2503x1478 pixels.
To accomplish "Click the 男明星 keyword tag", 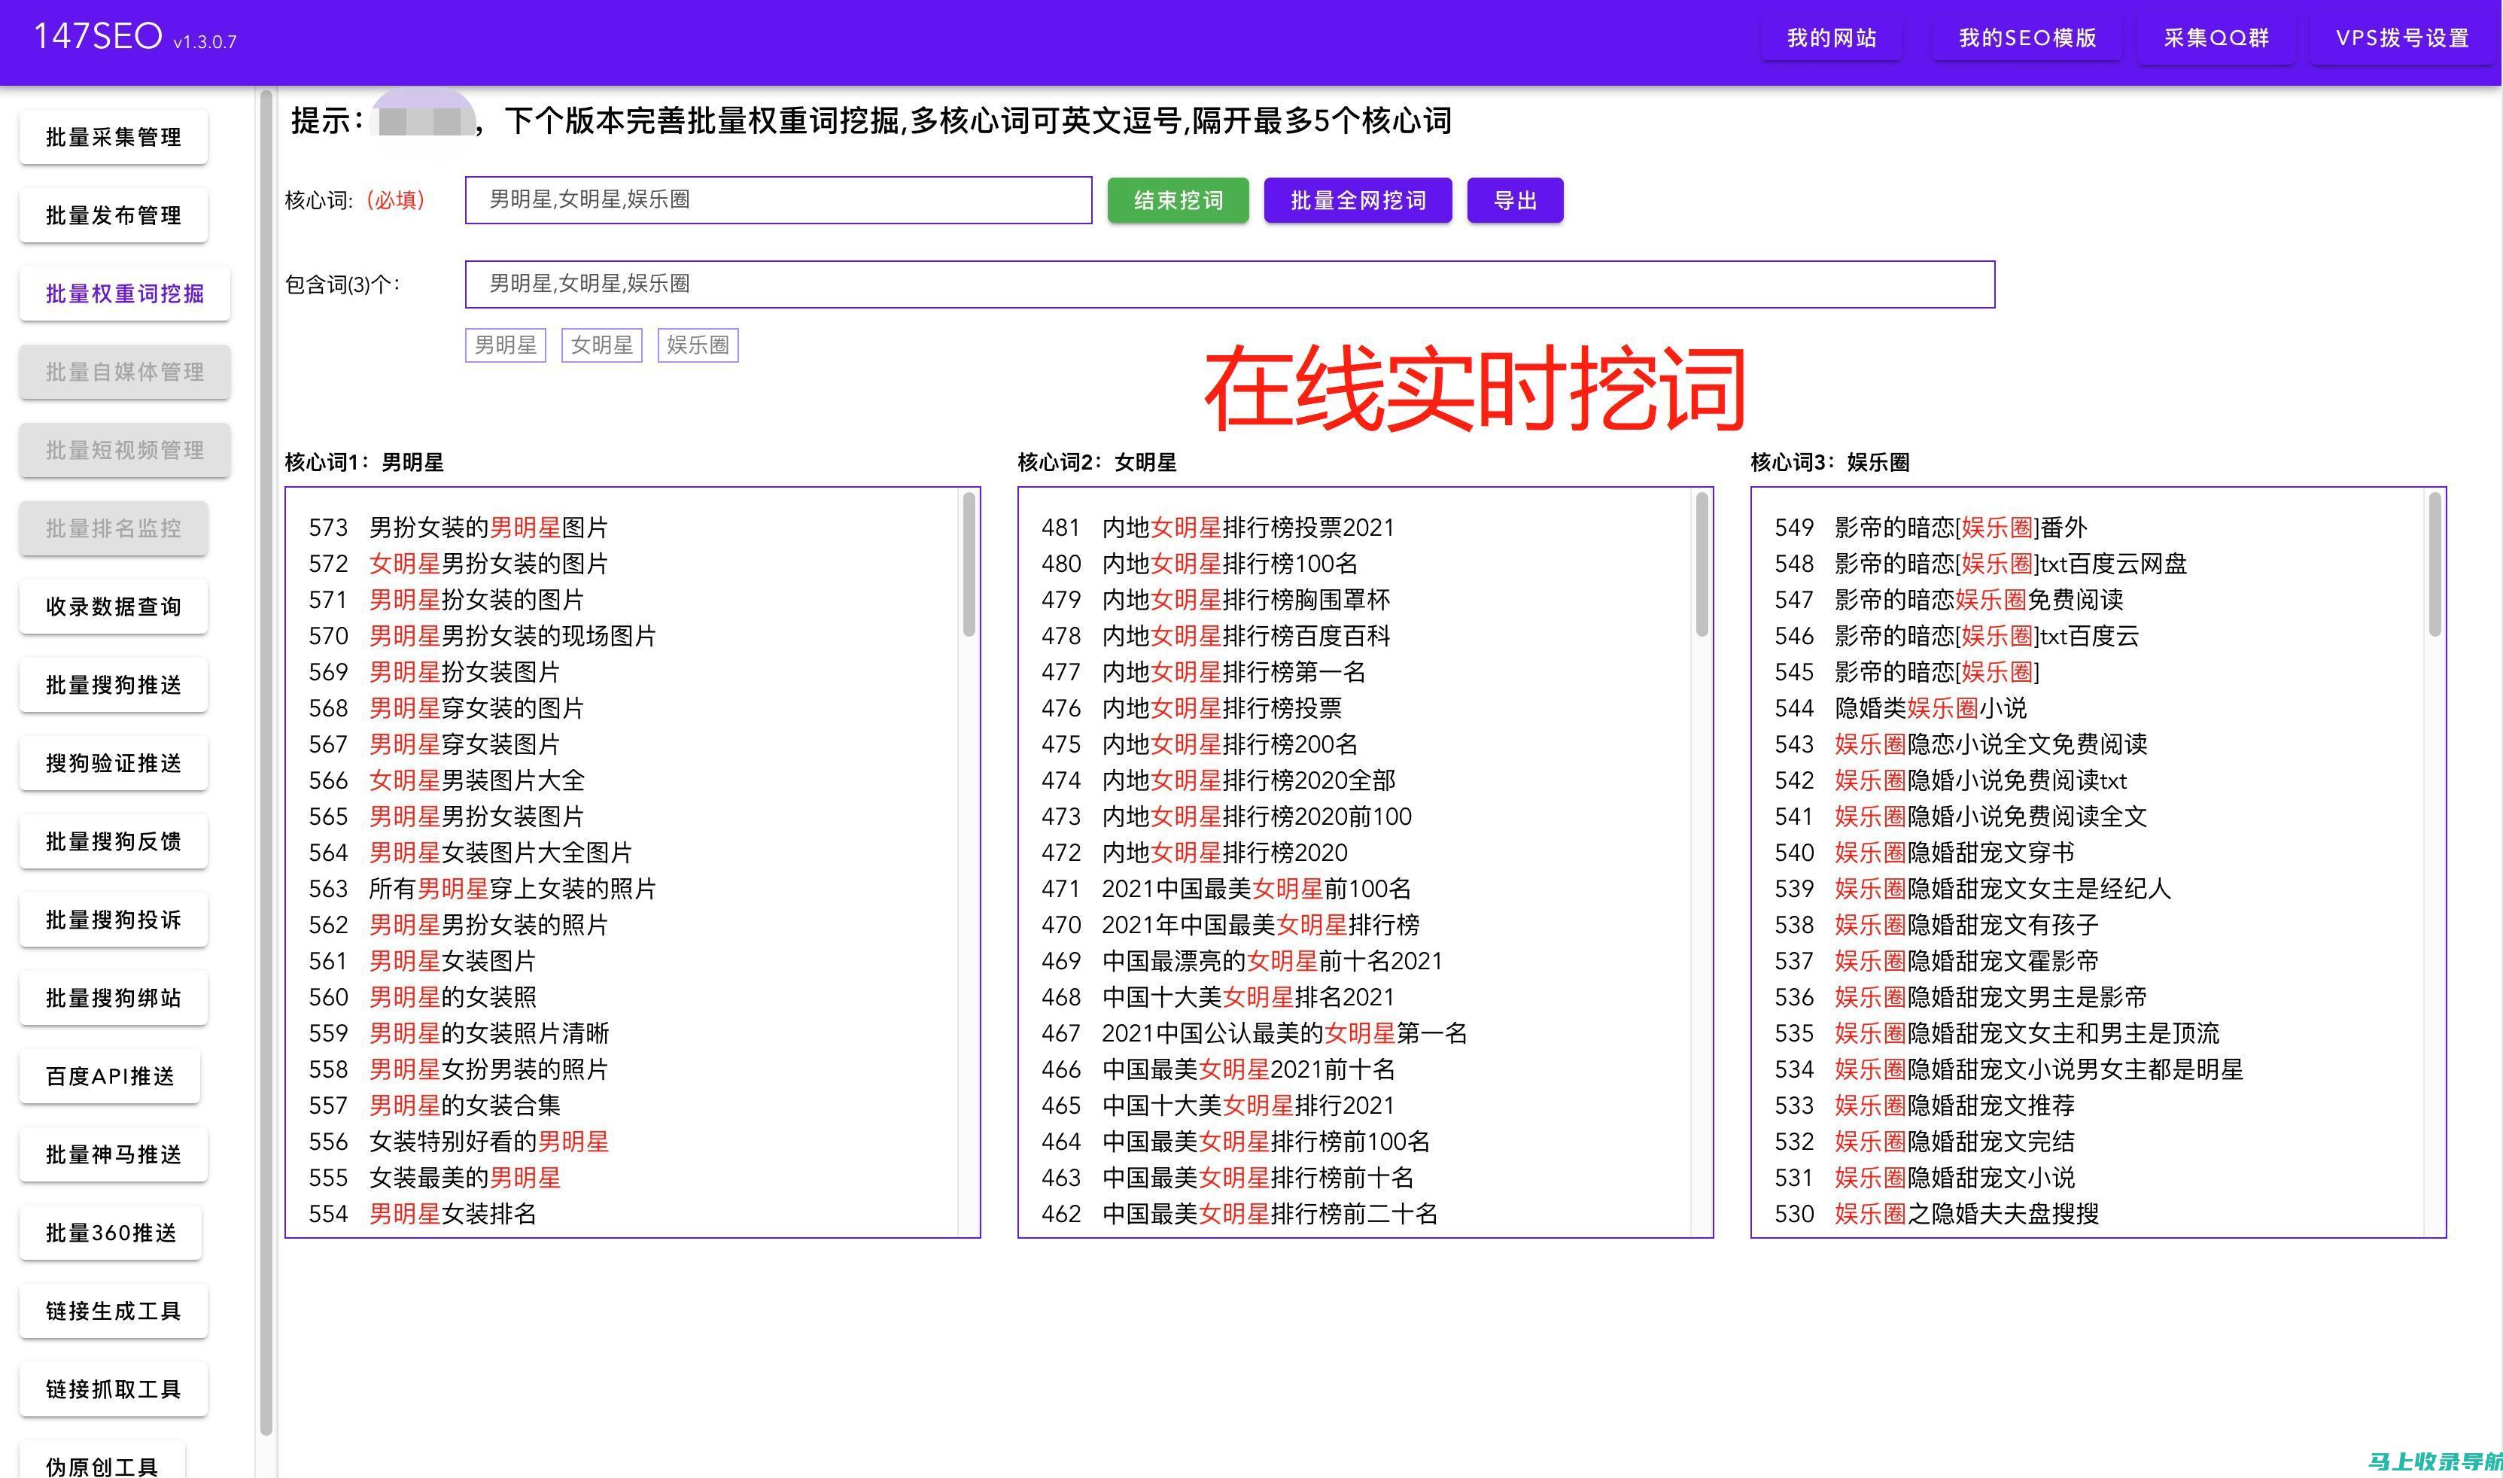I will (505, 345).
